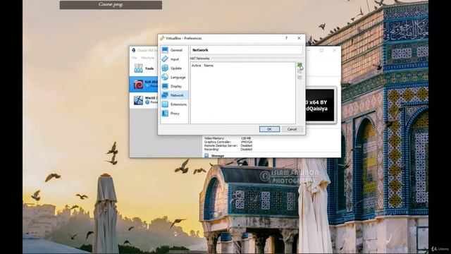Screen dimensions: 451x254
Task: Open File menu in VirtualBox Manager
Action: [x=135, y=58]
